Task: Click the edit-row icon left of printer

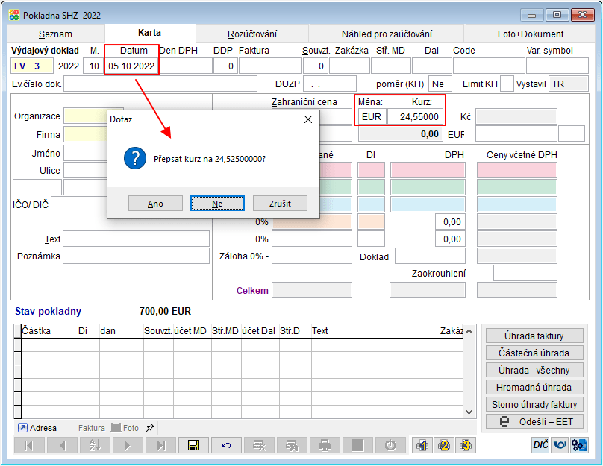Action: pyautogui.click(x=292, y=445)
